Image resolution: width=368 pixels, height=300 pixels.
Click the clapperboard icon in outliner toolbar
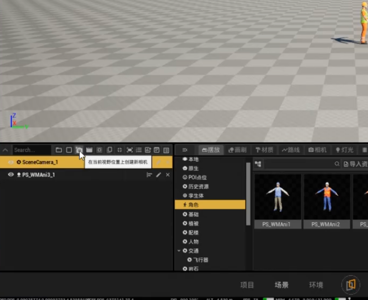89,150
